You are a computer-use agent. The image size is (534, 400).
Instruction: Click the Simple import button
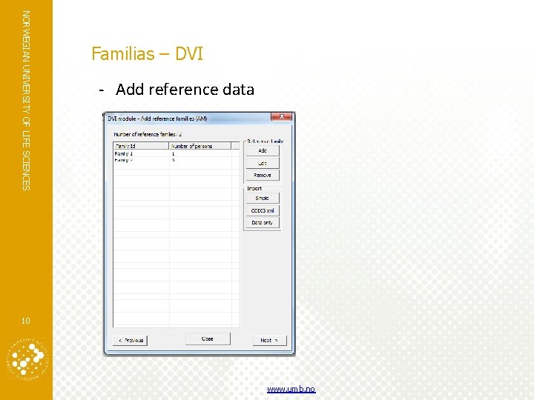tap(263, 198)
